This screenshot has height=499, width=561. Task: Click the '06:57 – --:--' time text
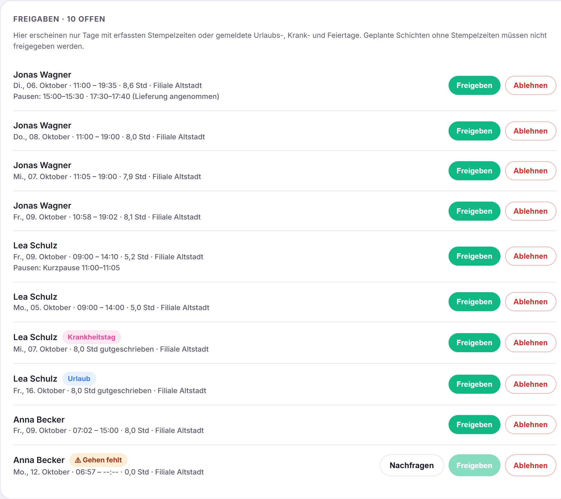pos(97,472)
